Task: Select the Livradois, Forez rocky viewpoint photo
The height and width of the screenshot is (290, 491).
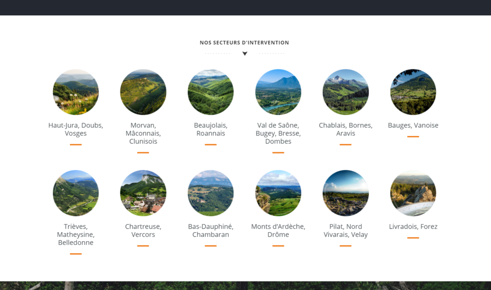Action: (413, 193)
